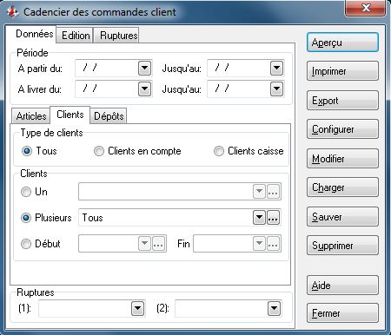Open the A livrer du date dropdown
This screenshot has height=335, width=391.
click(144, 89)
